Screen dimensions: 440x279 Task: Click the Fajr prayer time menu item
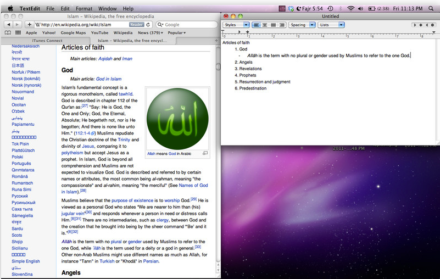(310, 8)
